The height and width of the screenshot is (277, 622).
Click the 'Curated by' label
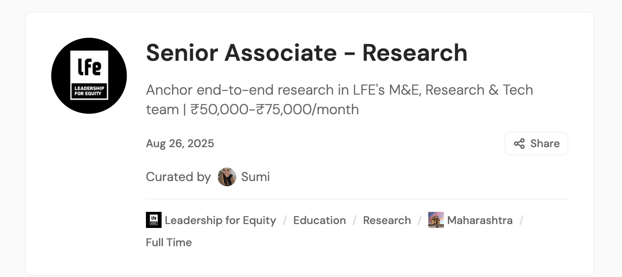coord(178,177)
